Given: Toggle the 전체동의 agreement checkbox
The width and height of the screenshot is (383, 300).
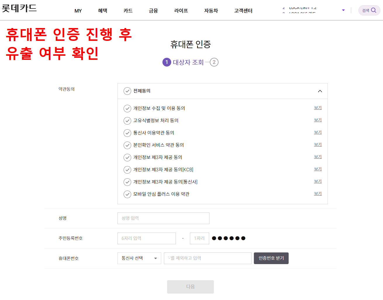Looking at the screenshot, I should pos(127,91).
